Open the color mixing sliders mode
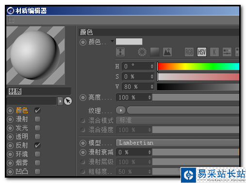Screen dimensions: 246x183 (x=227, y=52)
